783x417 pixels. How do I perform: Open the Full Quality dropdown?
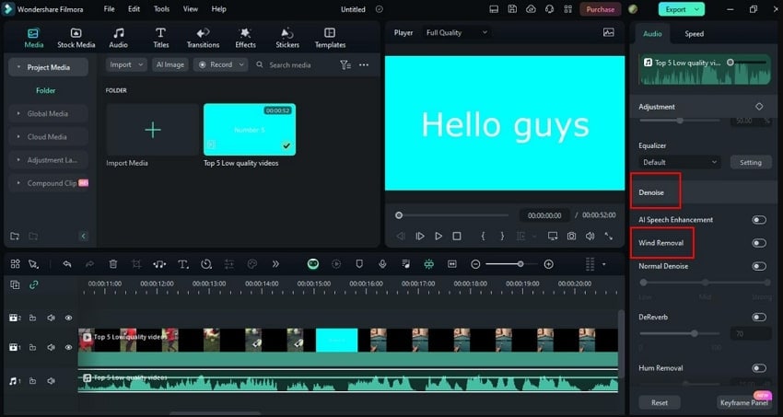[x=456, y=32]
